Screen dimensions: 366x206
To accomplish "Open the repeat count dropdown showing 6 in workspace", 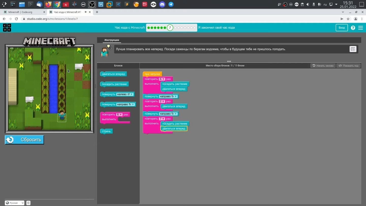I will [x=162, y=79].
